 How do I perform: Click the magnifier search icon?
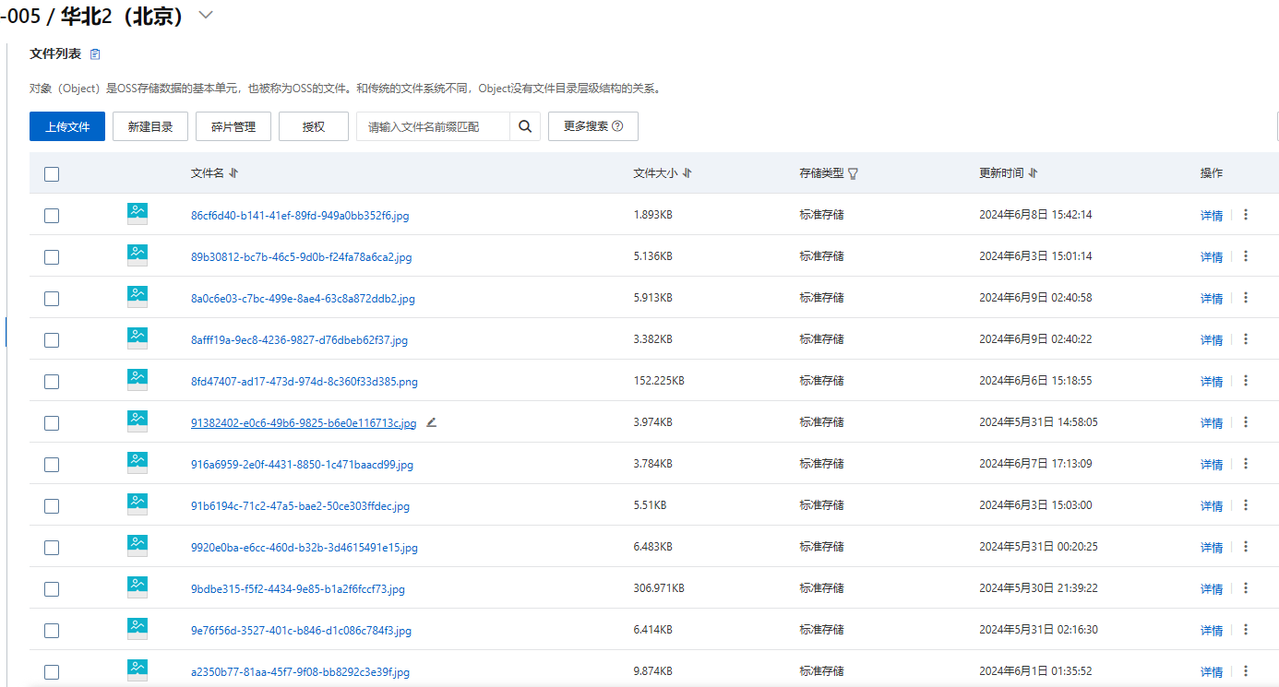(525, 126)
